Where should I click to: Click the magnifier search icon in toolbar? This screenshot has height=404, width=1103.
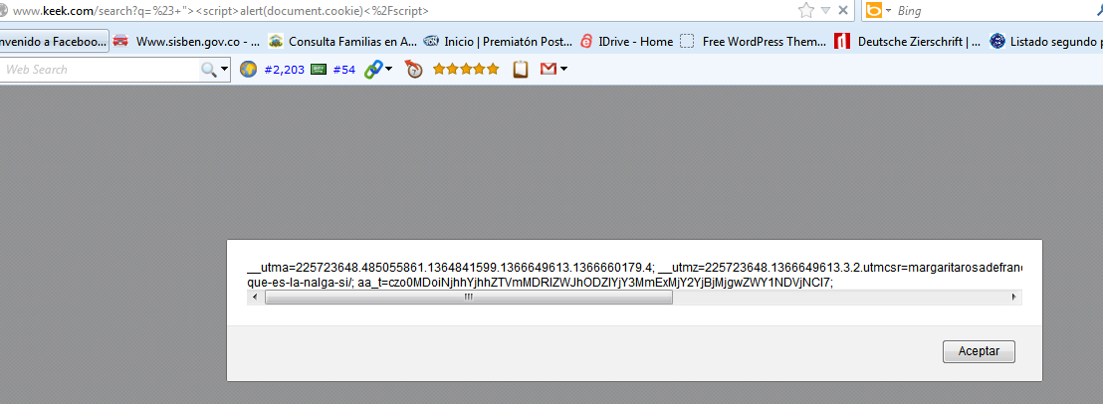[208, 69]
